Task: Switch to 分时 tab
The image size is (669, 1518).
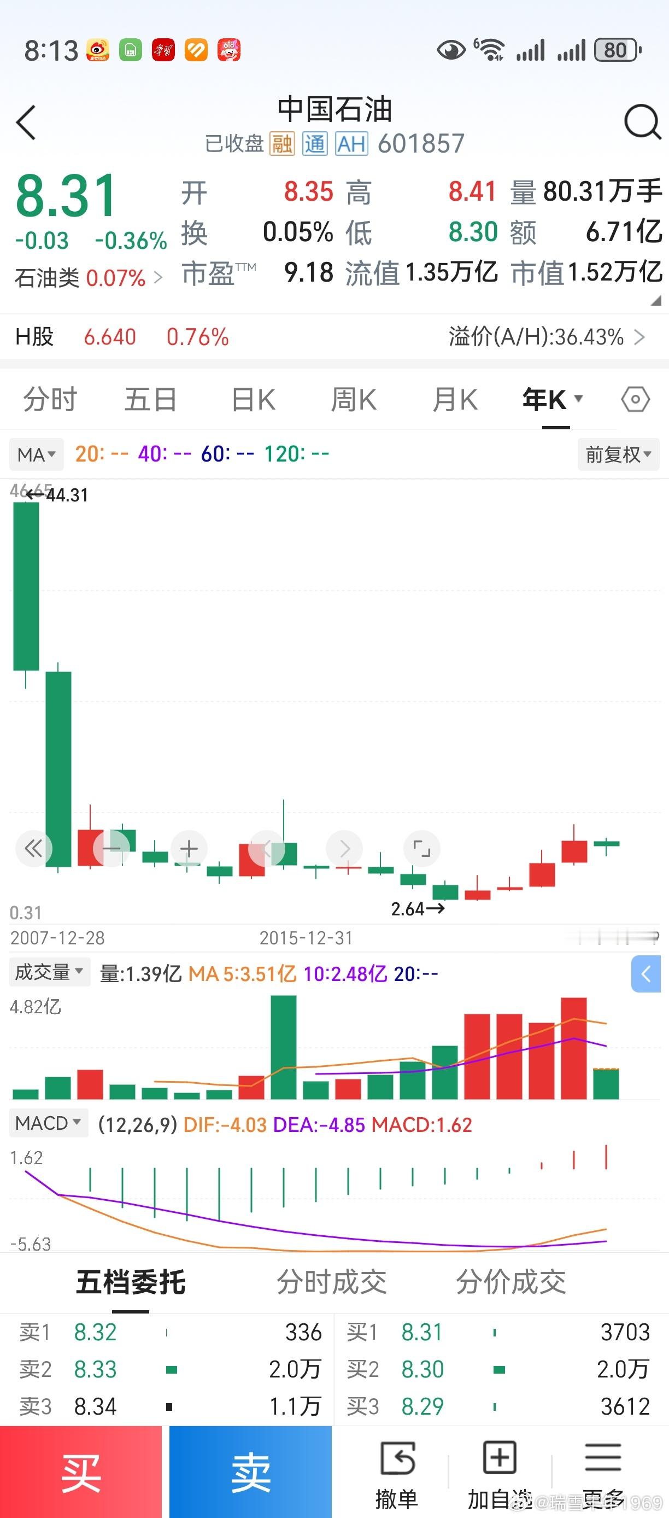Action: (x=50, y=400)
